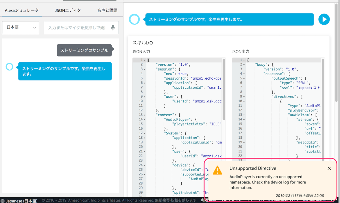Click the Alexa ring icon in chat panel
Screen dimensions: 340x203
9,67
